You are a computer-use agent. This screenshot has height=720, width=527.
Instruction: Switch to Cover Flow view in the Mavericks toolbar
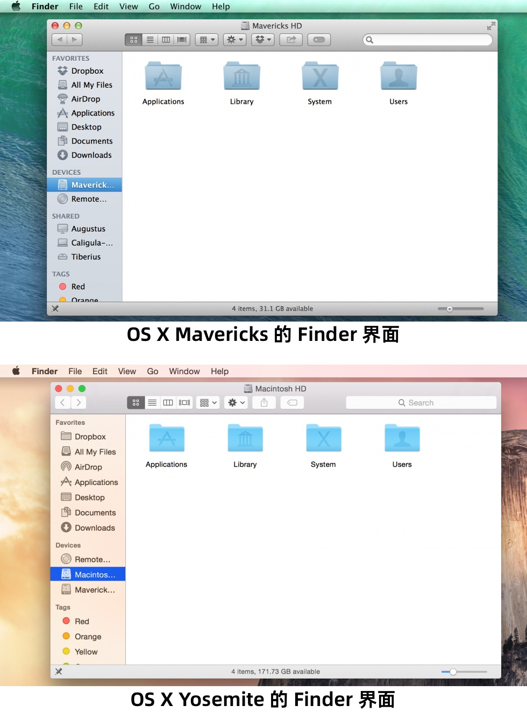(182, 39)
